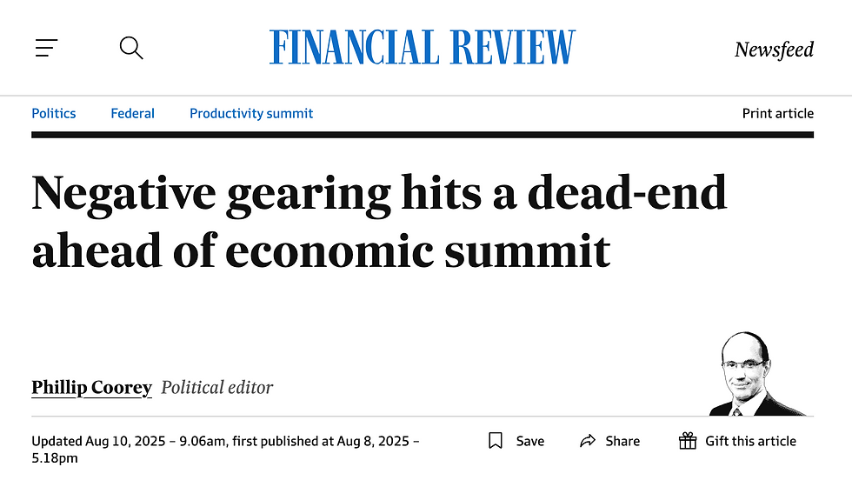Click the Political editor title text

tap(217, 387)
